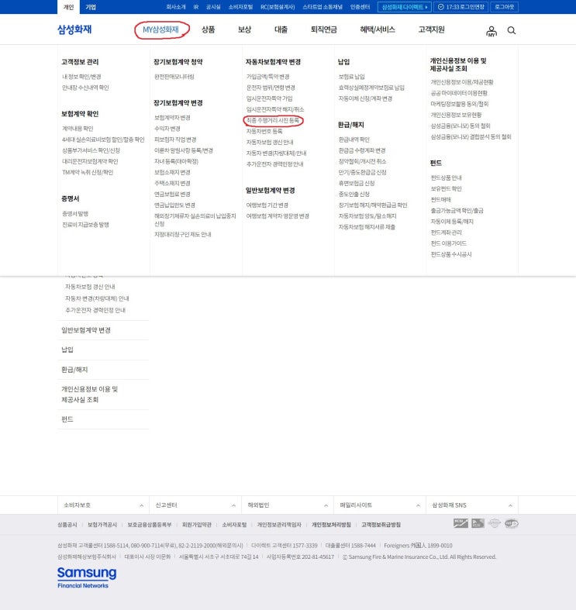Open the 혜택/서비스 main menu
Image resolution: width=576 pixels, height=610 pixels.
[x=378, y=29]
